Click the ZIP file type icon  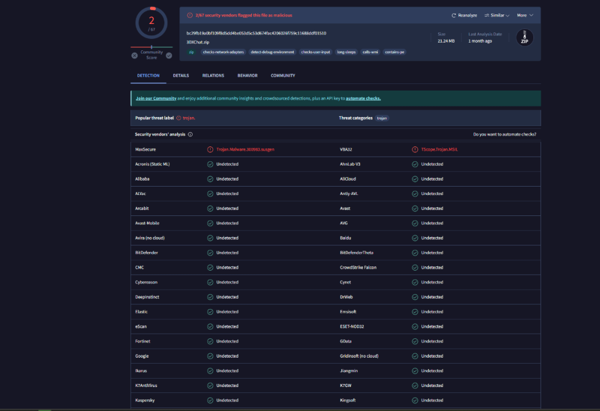(524, 38)
